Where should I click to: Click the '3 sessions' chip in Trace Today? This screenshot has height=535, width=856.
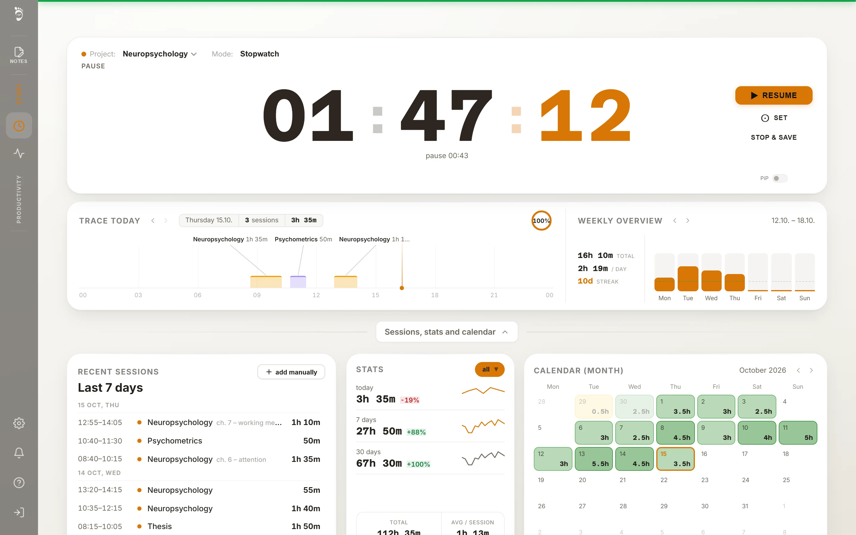click(x=262, y=220)
